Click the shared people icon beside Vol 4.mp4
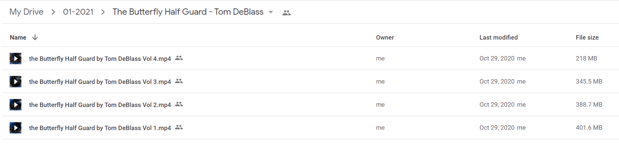The image size is (619, 155). 179,58
